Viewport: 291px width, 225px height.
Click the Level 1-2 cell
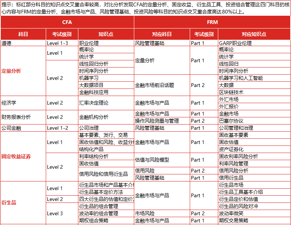62,128
